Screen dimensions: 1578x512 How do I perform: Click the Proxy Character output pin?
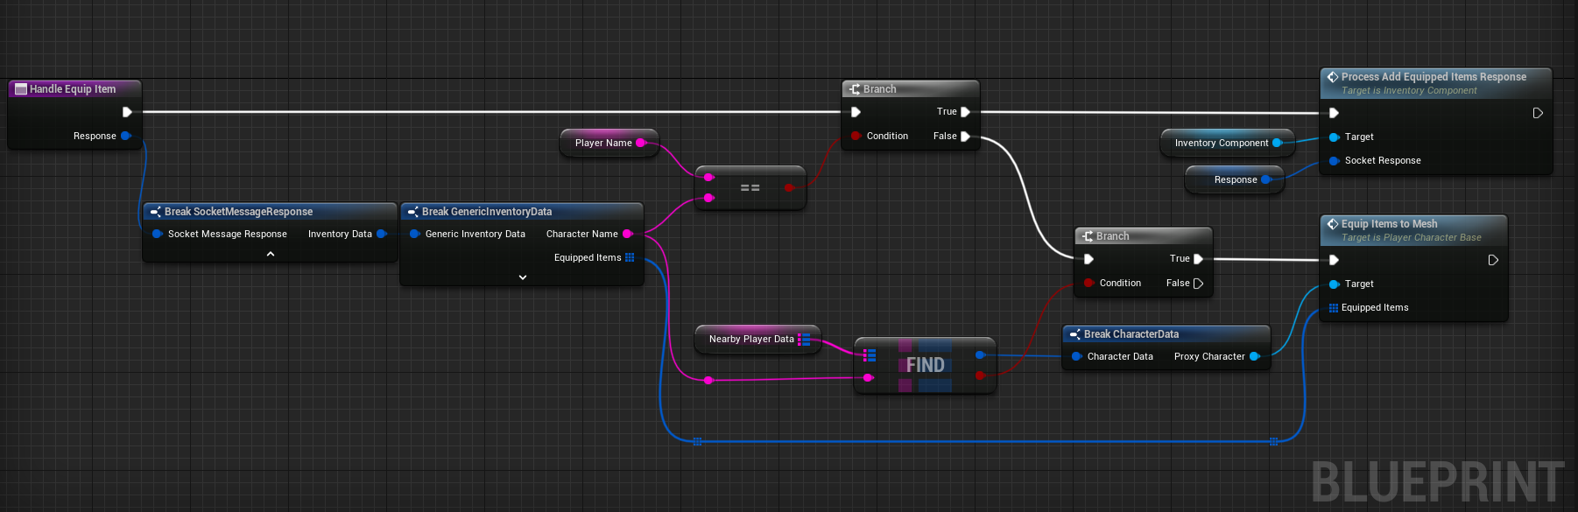click(x=1254, y=356)
